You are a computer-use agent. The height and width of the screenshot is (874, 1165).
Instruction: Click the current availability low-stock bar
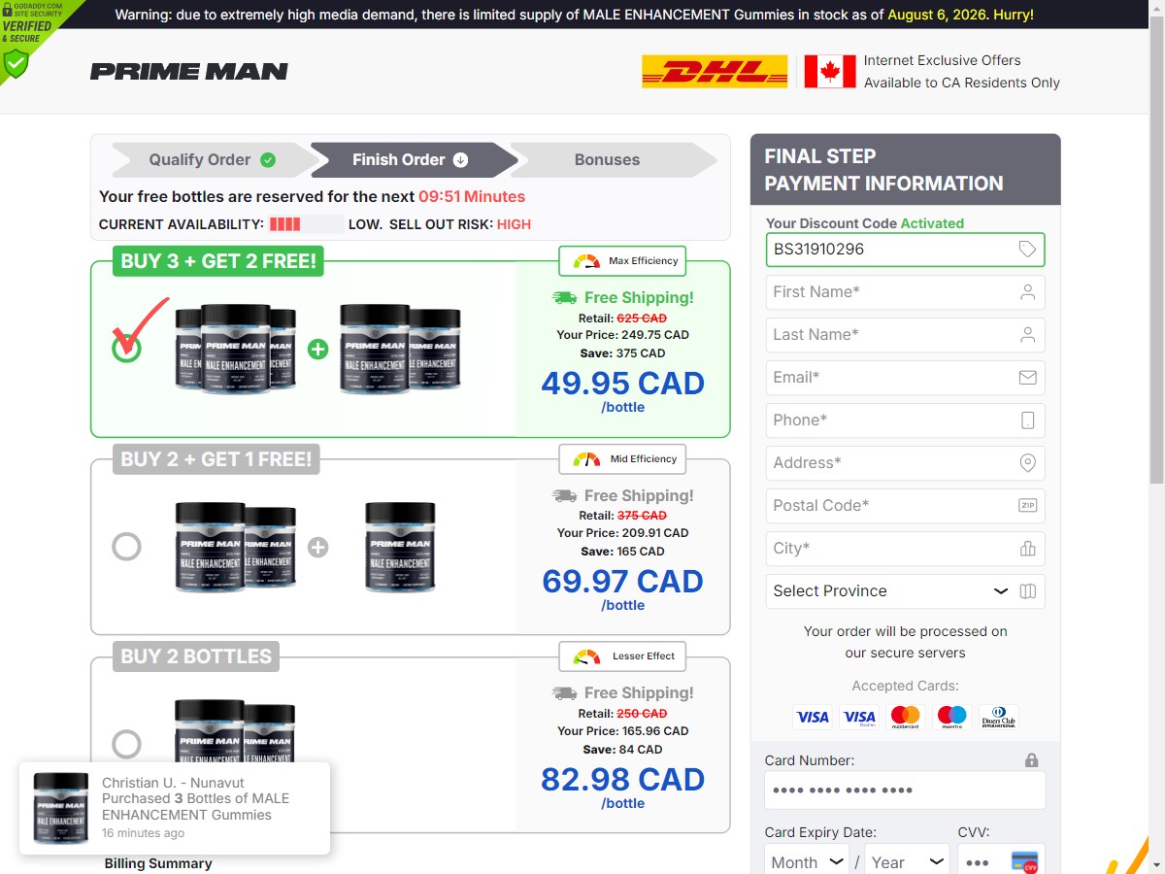[x=306, y=224]
